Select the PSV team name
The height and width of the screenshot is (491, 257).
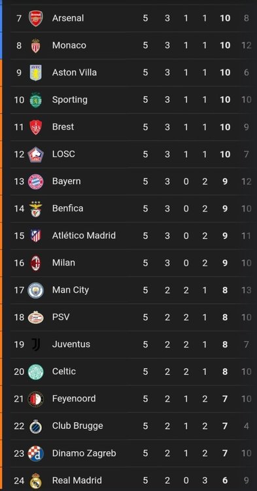point(61,317)
